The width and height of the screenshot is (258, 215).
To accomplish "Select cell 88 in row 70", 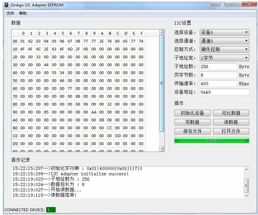I will tap(78, 96).
